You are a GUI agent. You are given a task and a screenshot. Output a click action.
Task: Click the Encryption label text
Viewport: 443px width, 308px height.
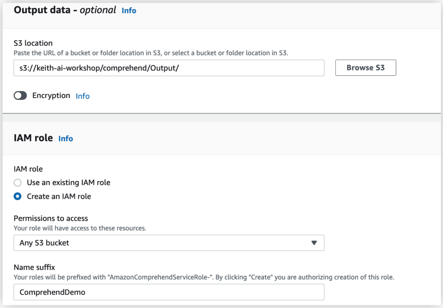[x=51, y=96]
